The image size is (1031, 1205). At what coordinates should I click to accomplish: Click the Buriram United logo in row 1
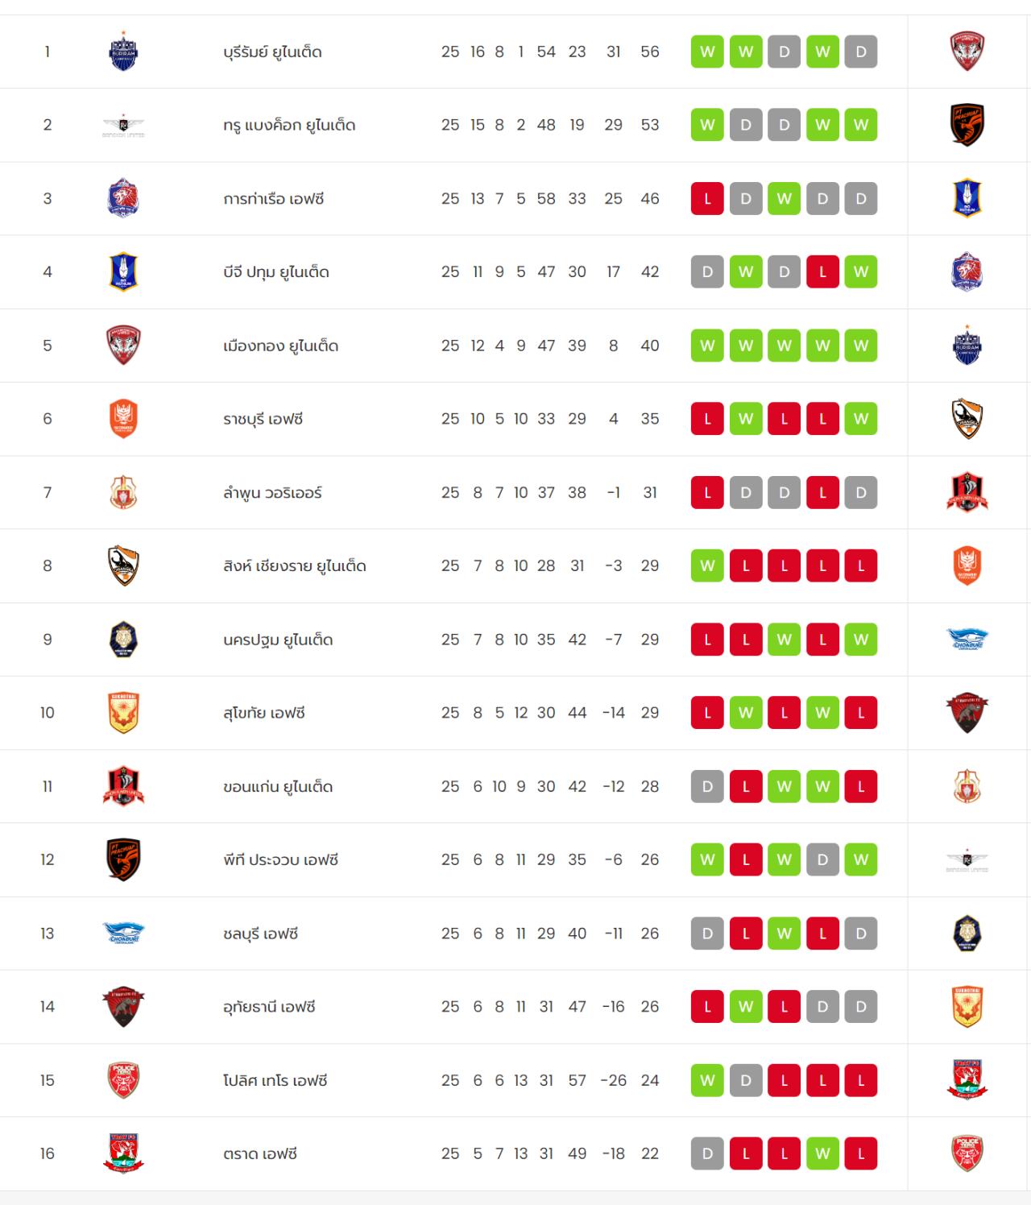click(x=123, y=52)
